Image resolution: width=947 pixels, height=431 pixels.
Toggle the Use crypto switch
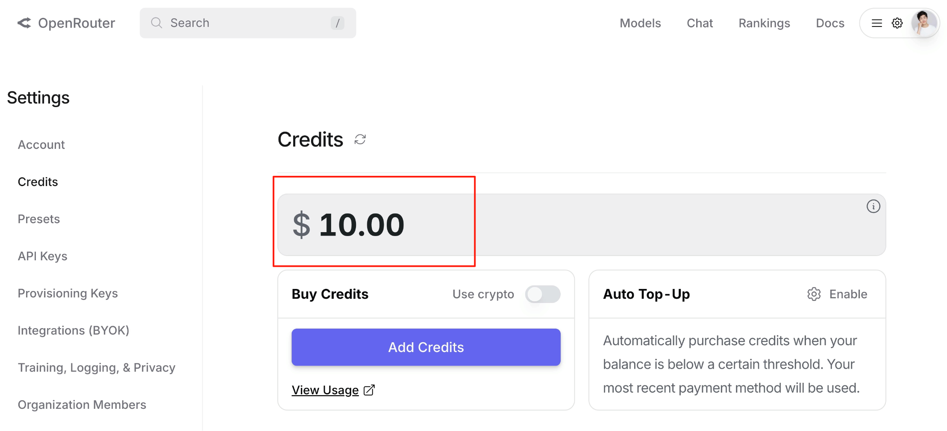(542, 294)
